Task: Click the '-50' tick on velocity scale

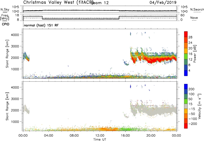Action: click(192, 114)
